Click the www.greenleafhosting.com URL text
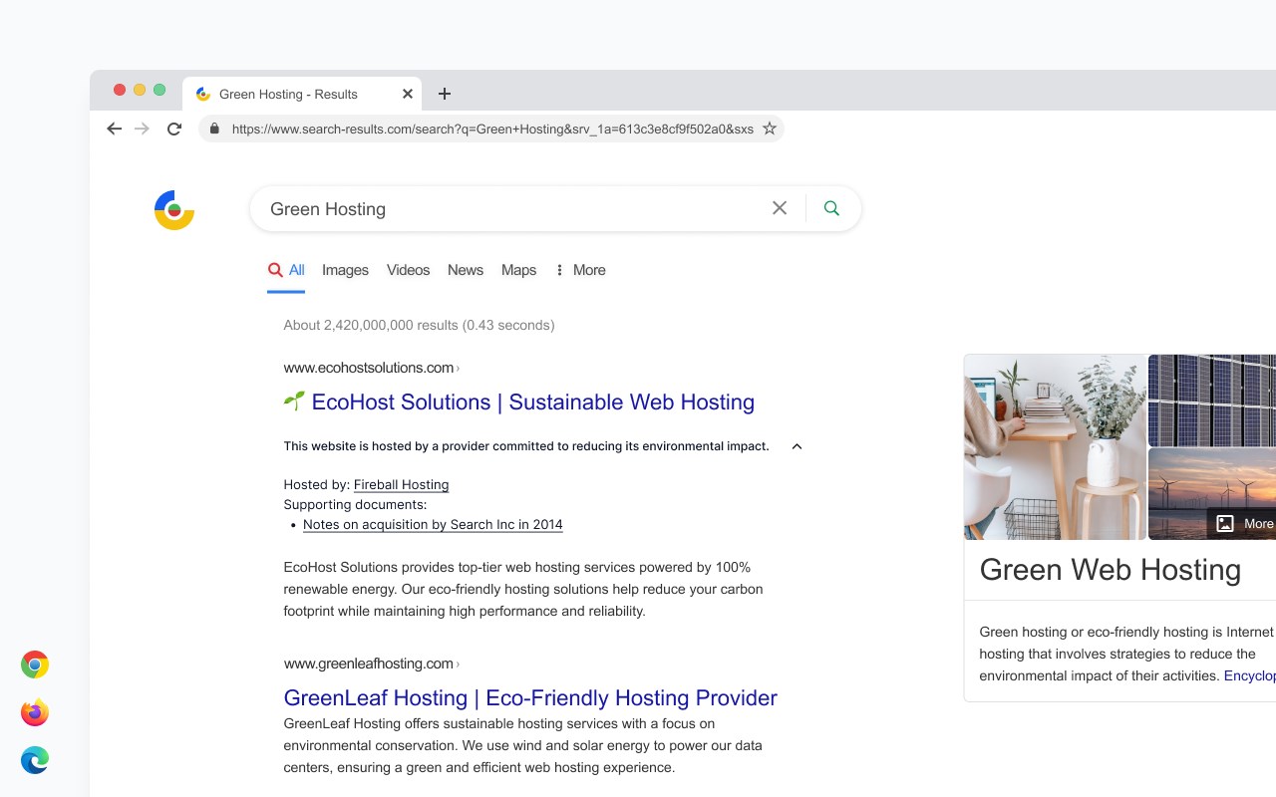The image size is (1276, 797). tap(369, 664)
